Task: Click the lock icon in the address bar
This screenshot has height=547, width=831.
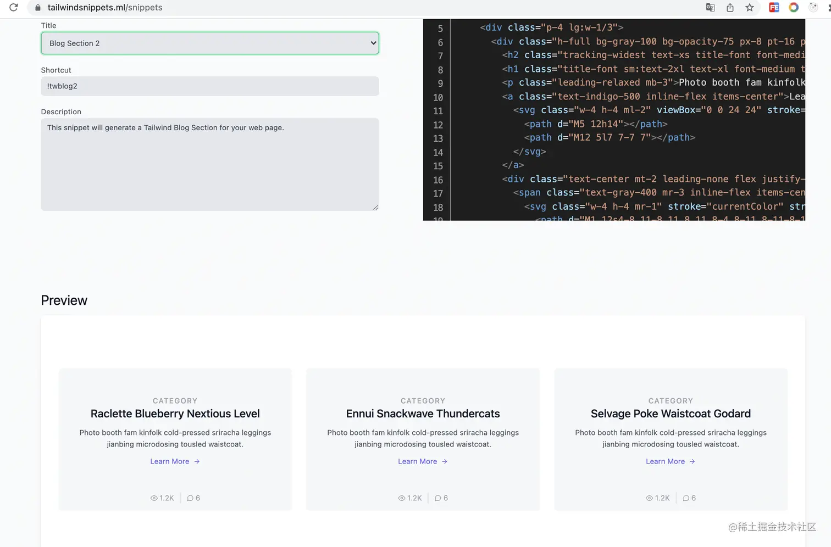Action: 38,8
